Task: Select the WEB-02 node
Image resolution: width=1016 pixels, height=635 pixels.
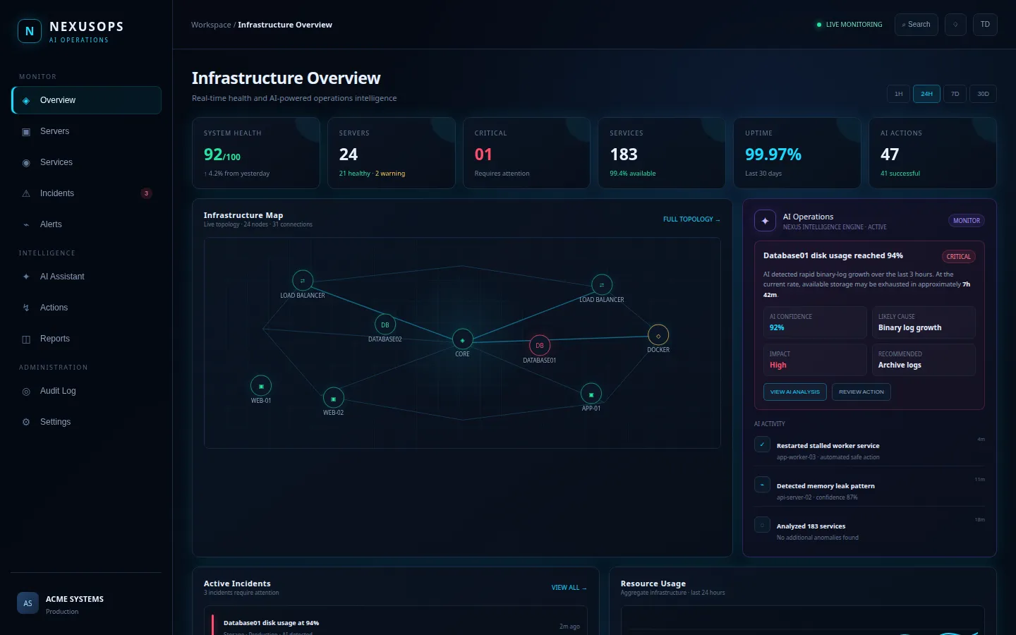Action: [334, 398]
